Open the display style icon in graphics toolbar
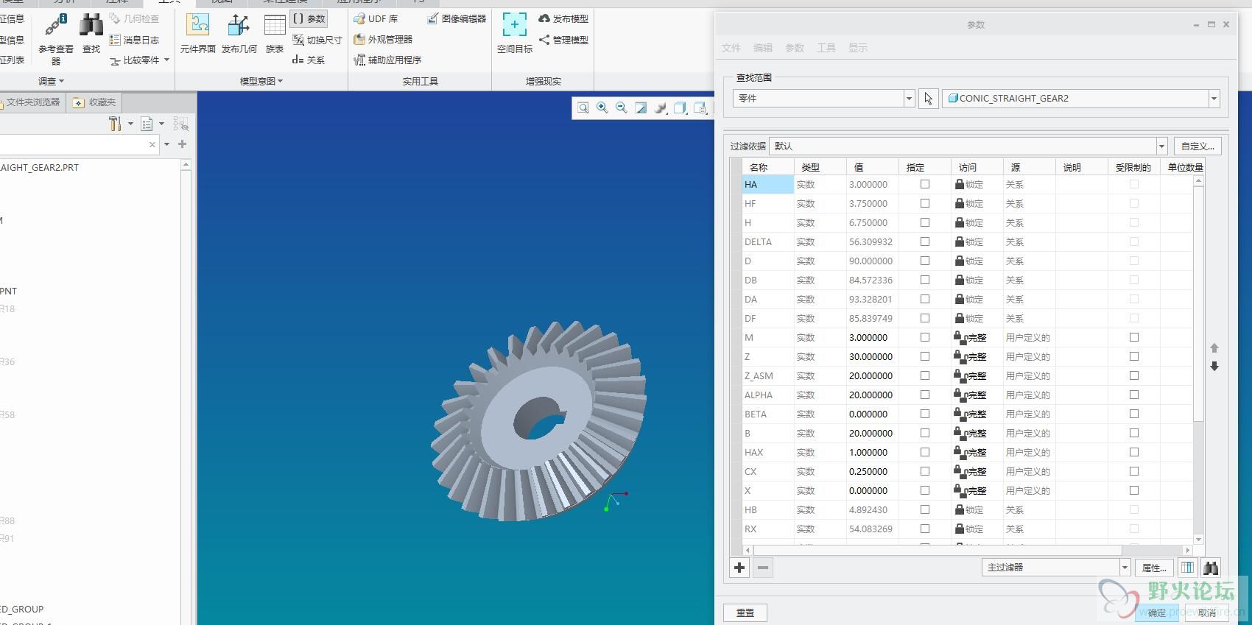The height and width of the screenshot is (625, 1252). point(661,107)
